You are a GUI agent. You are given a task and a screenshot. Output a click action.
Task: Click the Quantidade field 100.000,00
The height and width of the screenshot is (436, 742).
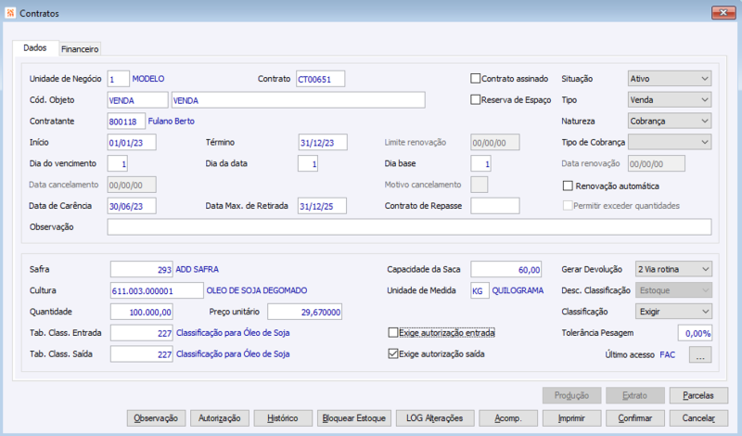[x=142, y=312]
